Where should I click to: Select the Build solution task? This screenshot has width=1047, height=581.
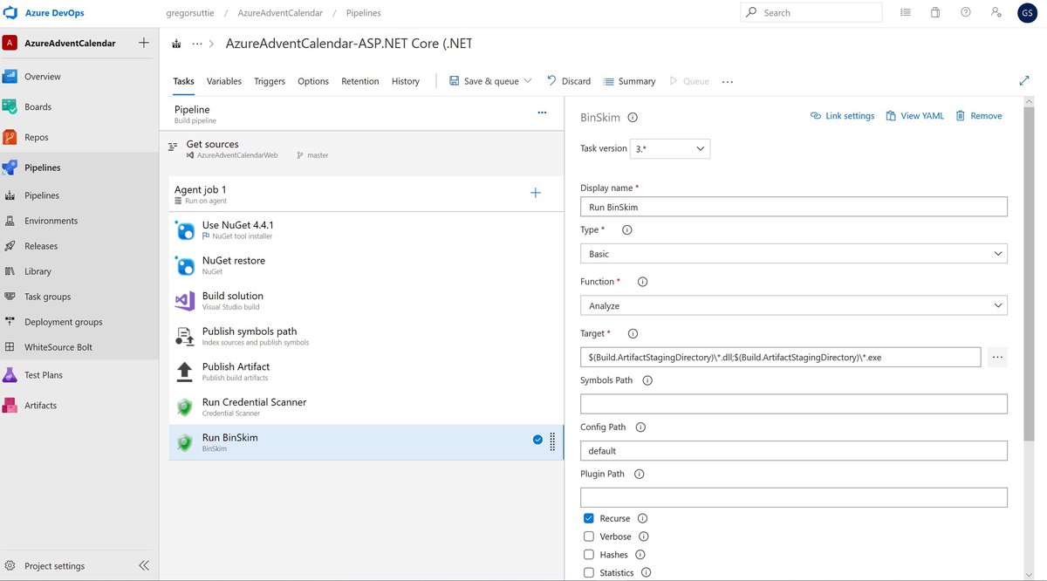coord(366,301)
